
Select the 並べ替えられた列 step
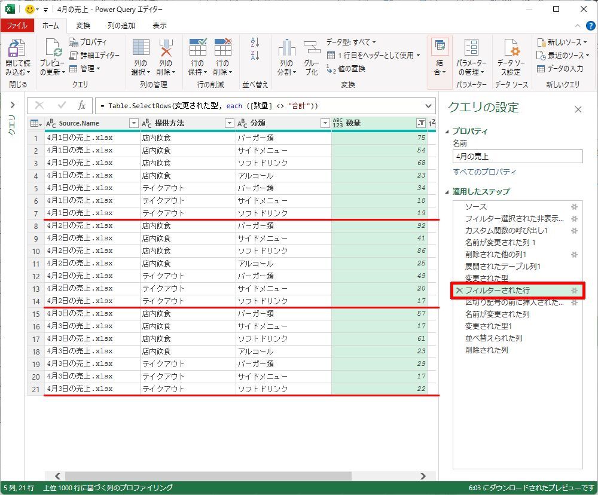[x=493, y=338]
